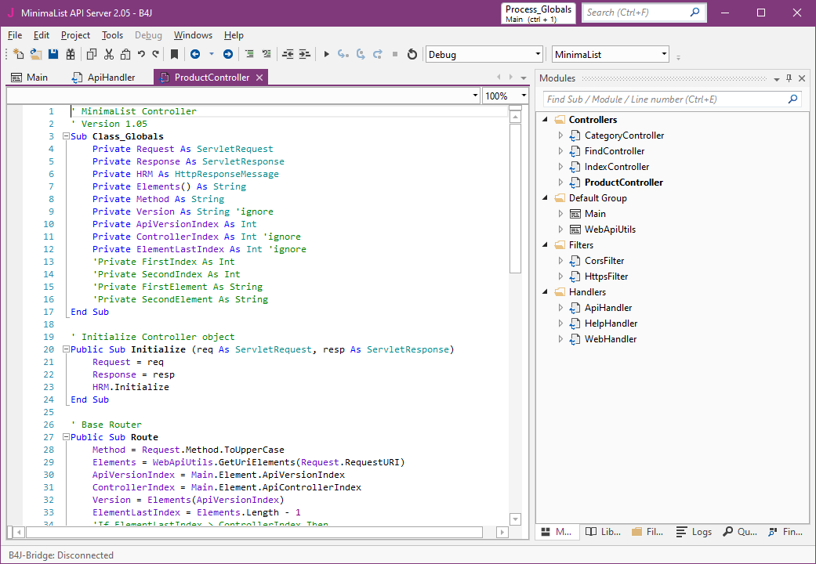Click the Add New Module icon
816x564 pixels.
19,54
